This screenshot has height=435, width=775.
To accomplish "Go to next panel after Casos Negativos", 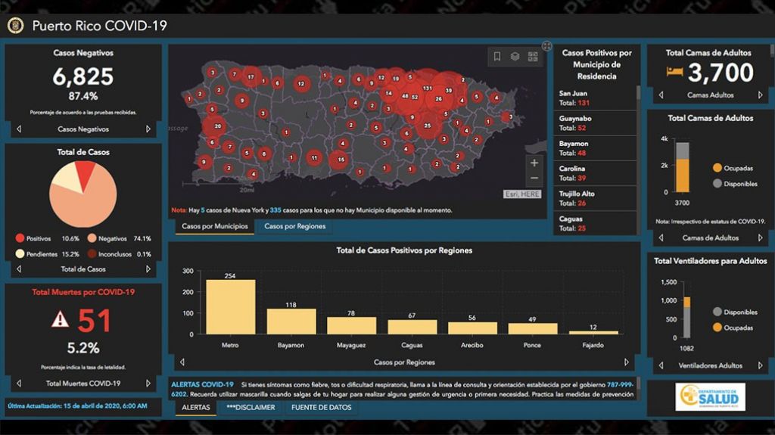I will (x=148, y=129).
